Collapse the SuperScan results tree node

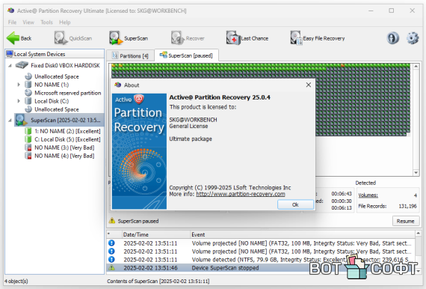pos(10,121)
